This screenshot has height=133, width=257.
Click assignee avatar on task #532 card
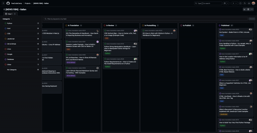tap(174, 31)
